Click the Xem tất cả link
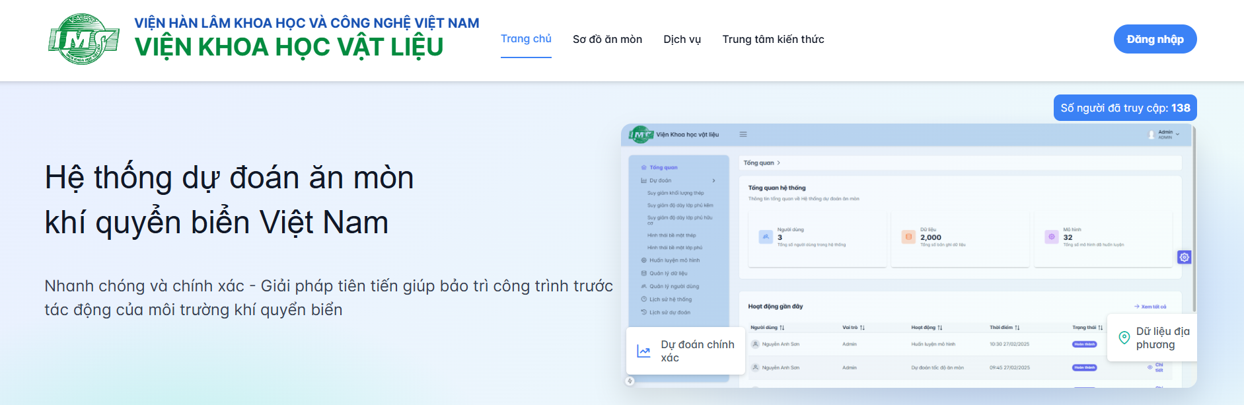Screen dimensions: 1244x405 [1150, 307]
